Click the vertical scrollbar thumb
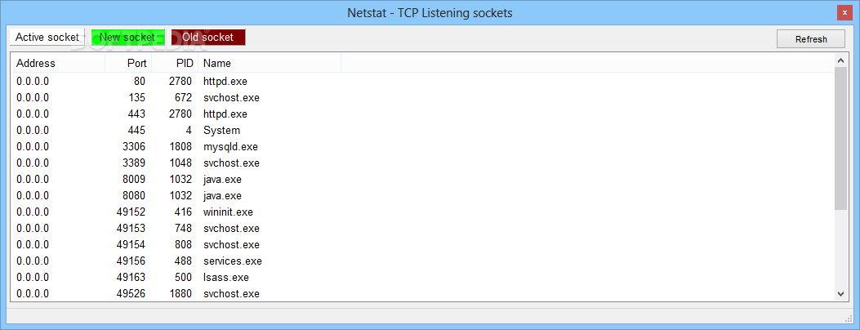 (x=840, y=138)
